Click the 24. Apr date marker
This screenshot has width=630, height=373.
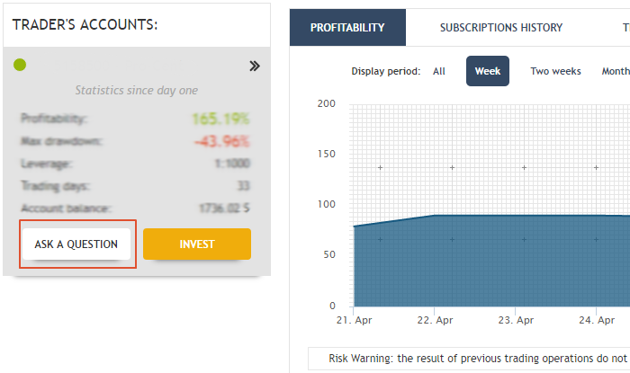pos(597,320)
